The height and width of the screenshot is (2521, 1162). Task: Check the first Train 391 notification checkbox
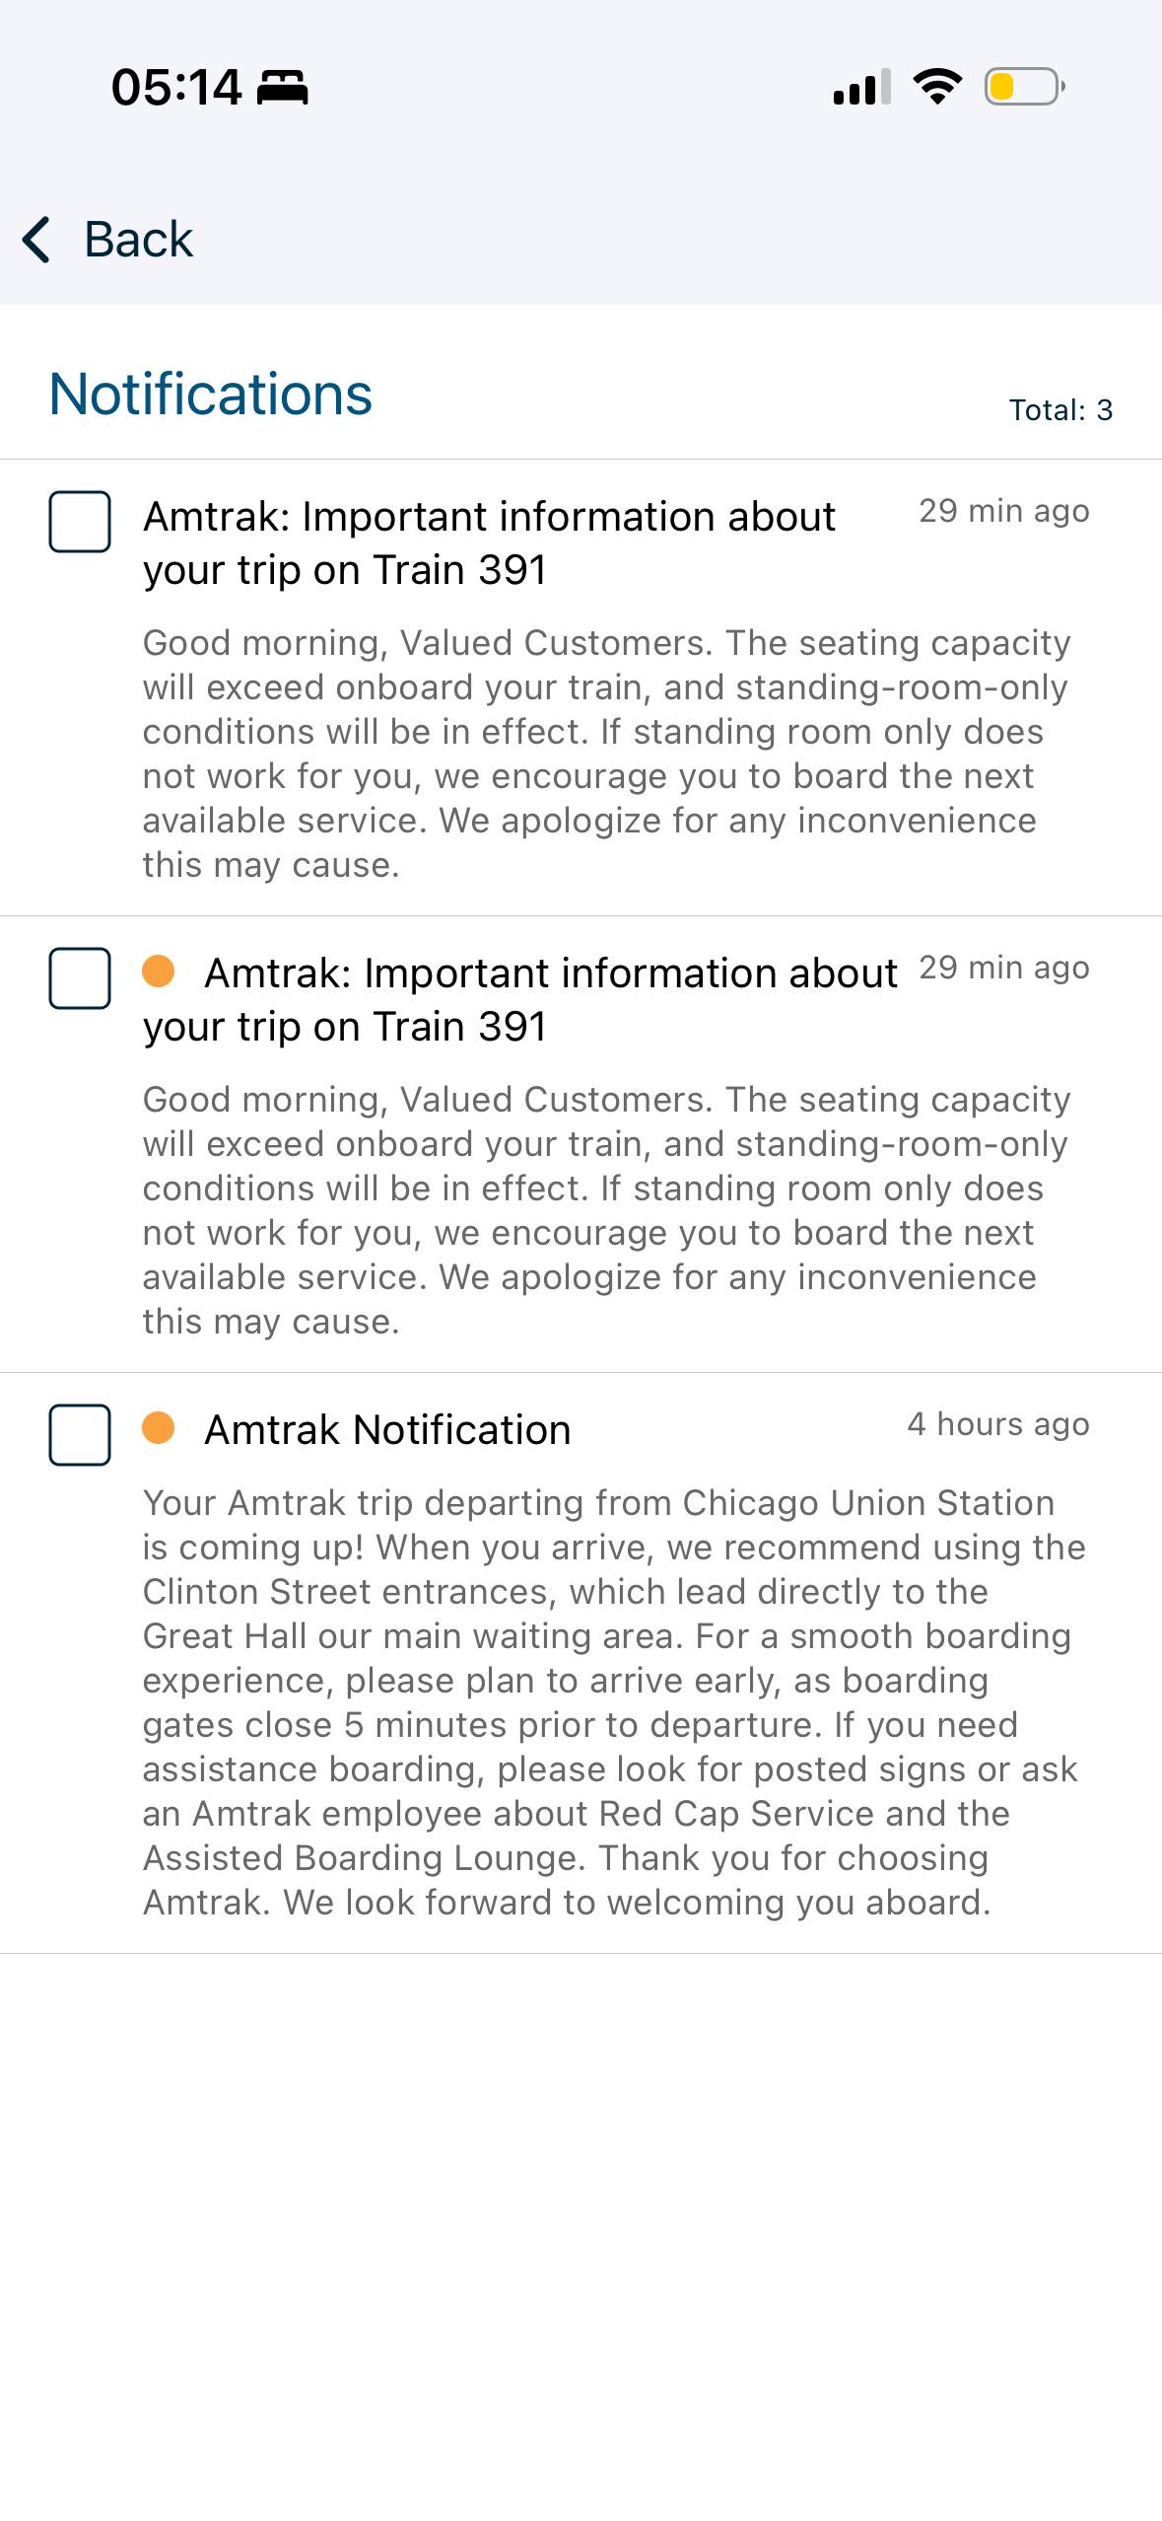tap(80, 521)
